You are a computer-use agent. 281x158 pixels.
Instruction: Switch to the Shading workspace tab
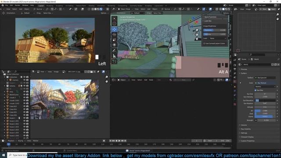(91, 6)
